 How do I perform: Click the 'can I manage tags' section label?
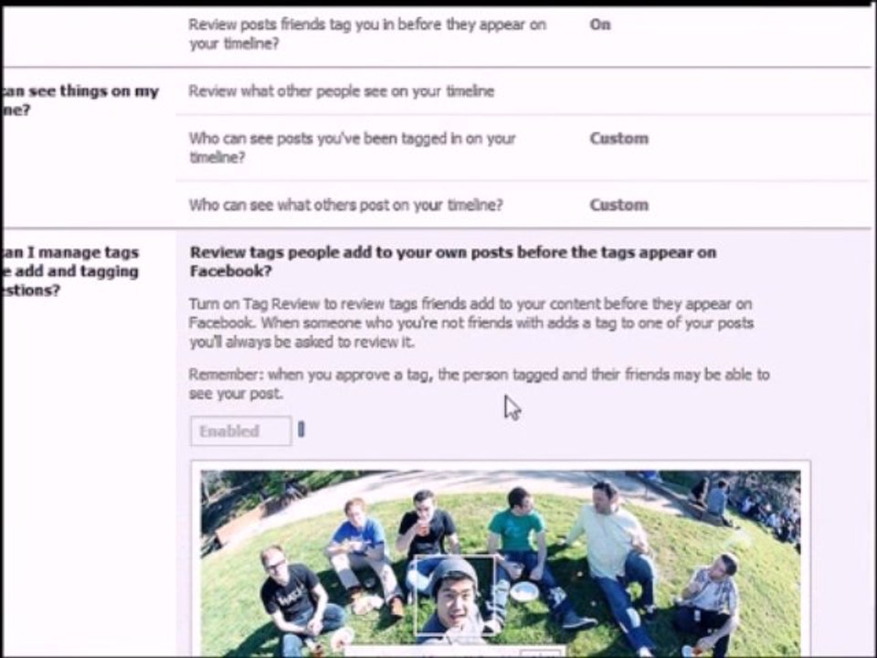(x=71, y=271)
